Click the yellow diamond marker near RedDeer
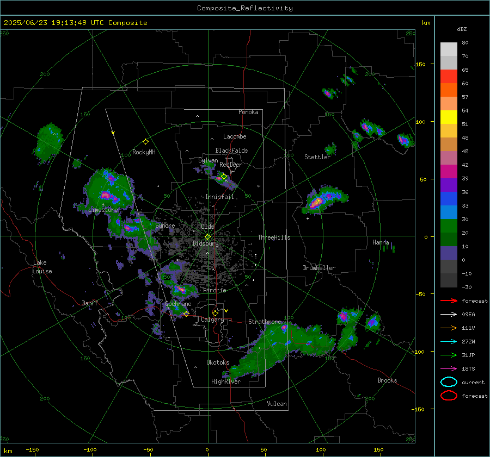Screen dimensions: 490x457 click(x=224, y=177)
